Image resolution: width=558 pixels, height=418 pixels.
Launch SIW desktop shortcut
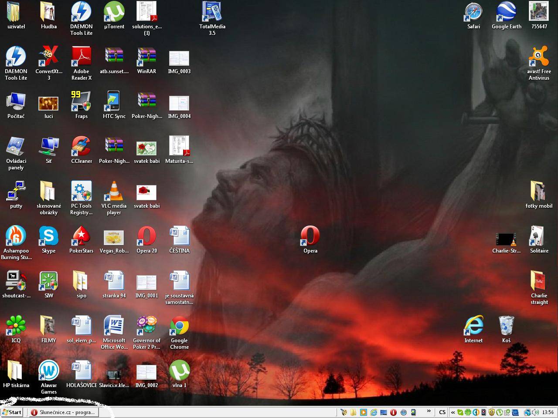(x=48, y=284)
